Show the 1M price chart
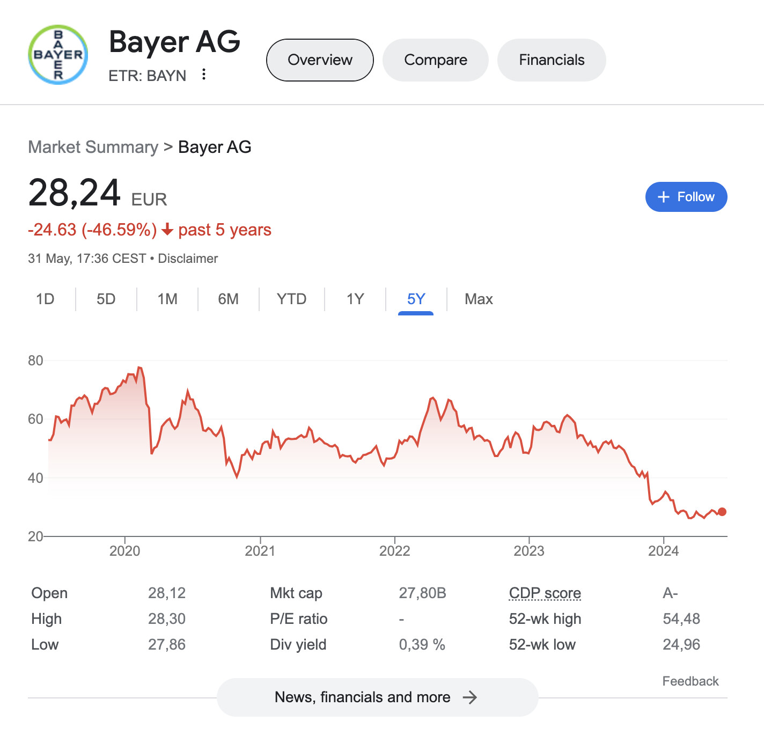 [167, 299]
